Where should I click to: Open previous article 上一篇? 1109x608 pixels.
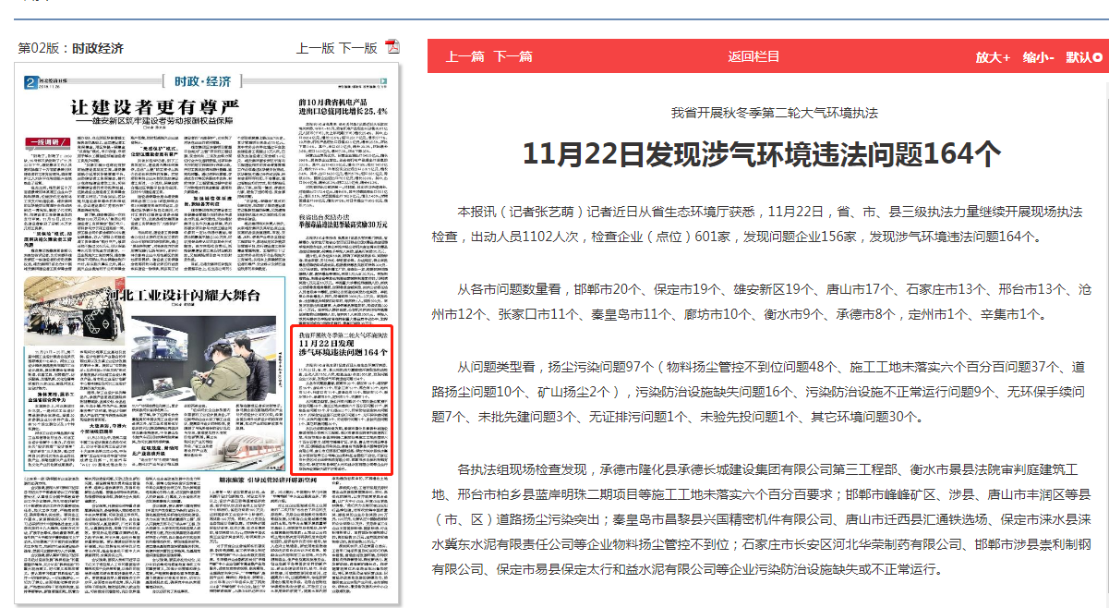pos(464,56)
